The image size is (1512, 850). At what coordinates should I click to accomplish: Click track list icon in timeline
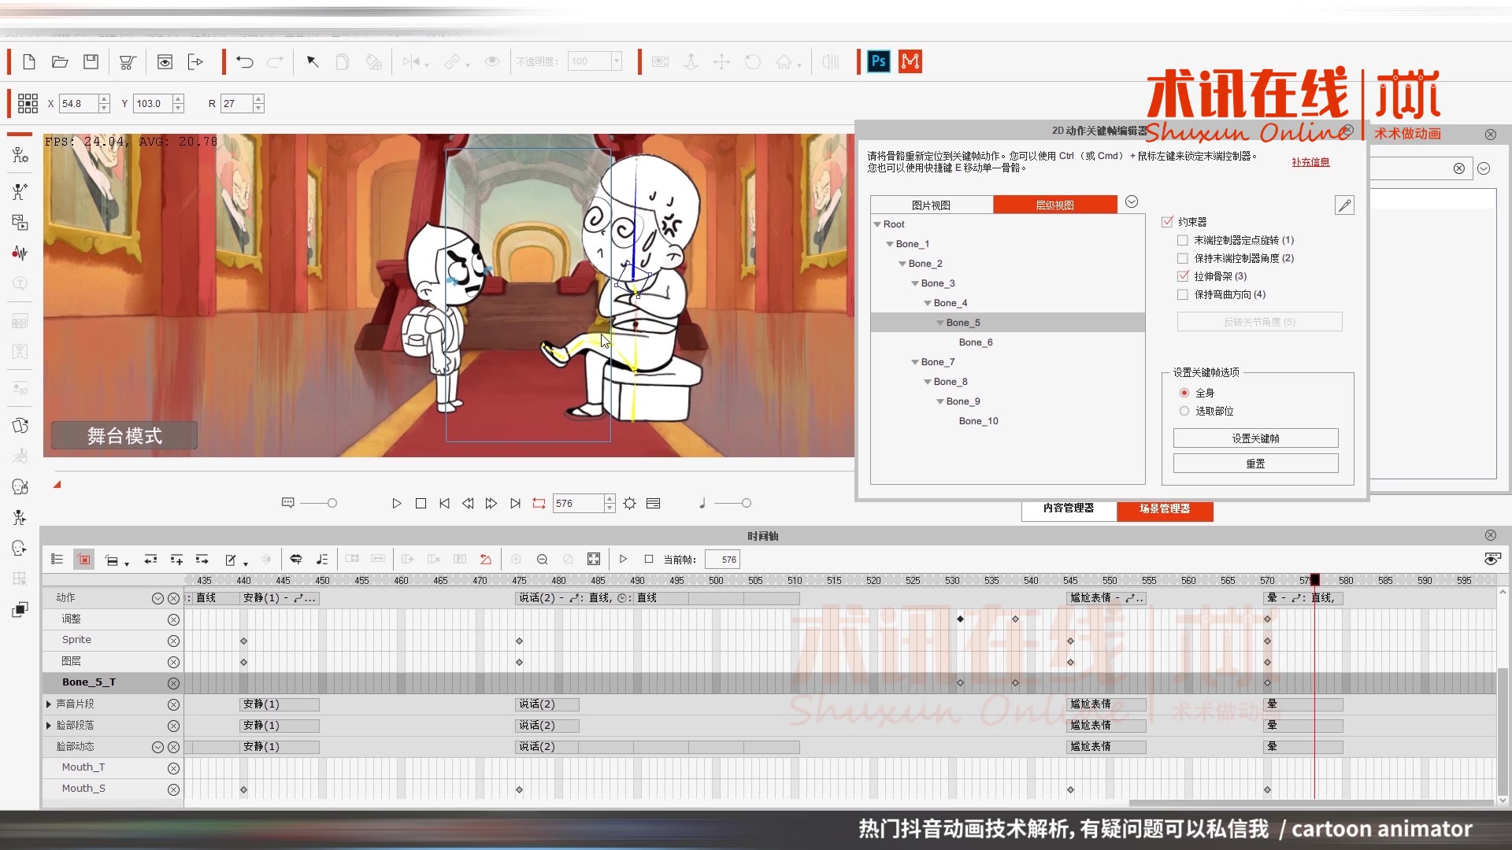point(57,560)
